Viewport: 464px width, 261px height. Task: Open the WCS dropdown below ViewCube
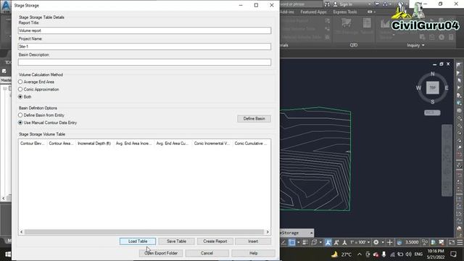(432, 113)
